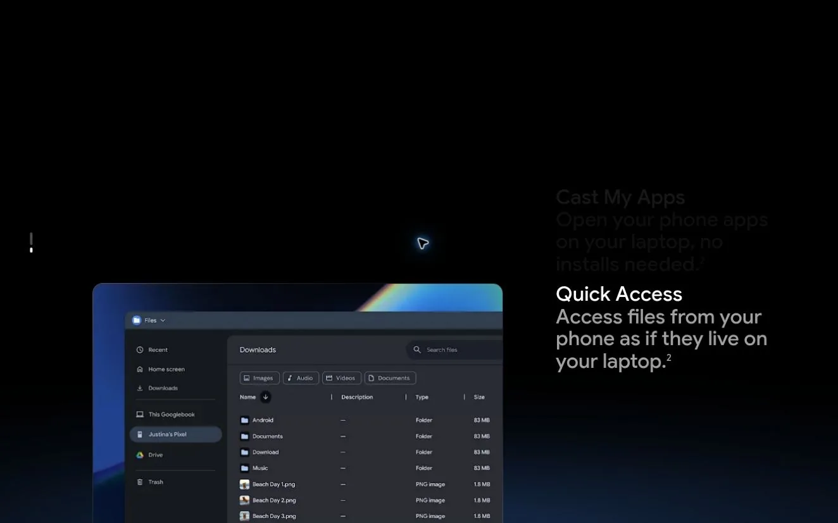Open Drive using its triangle icon
Image resolution: width=838 pixels, height=523 pixels.
140,455
